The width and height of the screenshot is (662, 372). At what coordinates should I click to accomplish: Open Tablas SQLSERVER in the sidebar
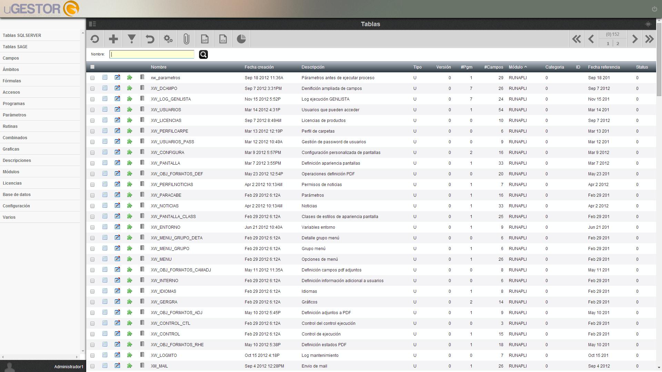point(22,35)
